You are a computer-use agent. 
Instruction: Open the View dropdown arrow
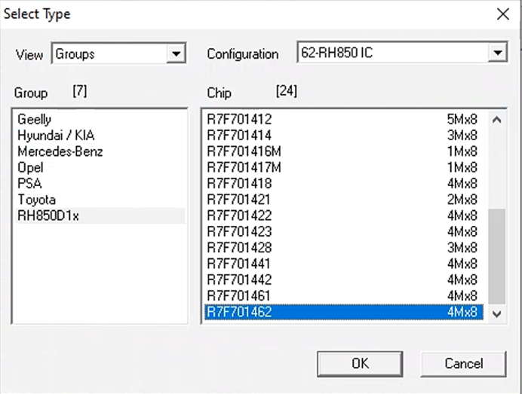(x=177, y=53)
